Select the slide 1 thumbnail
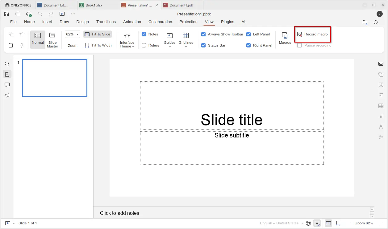 click(x=55, y=78)
